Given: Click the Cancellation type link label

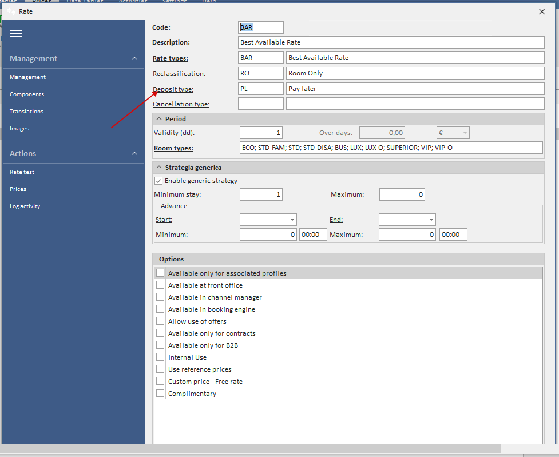Looking at the screenshot, I should click(x=181, y=104).
